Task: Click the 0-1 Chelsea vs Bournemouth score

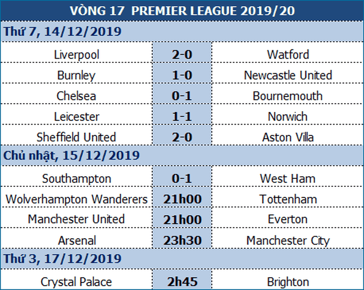Action: tap(182, 96)
